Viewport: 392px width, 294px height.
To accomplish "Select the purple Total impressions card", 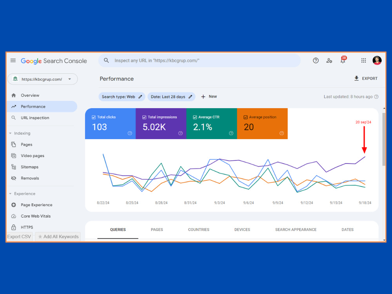I will 161,123.
